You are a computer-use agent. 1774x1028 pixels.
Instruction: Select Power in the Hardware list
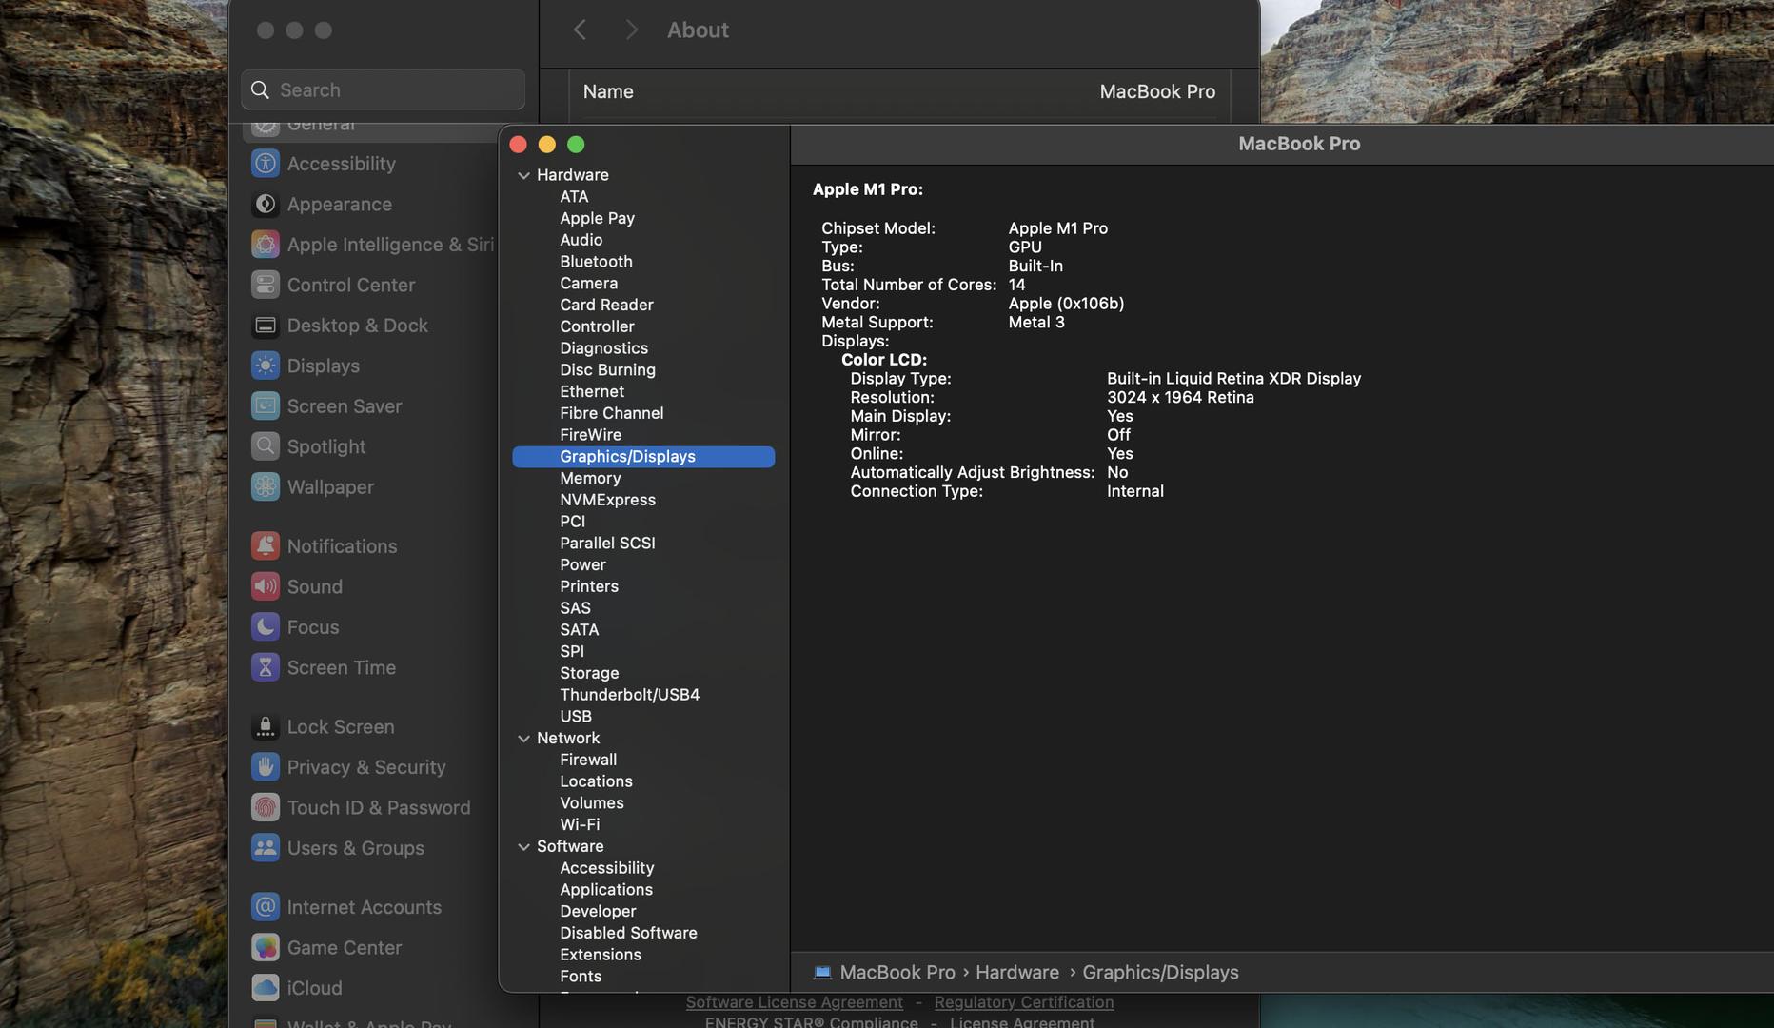pyautogui.click(x=582, y=565)
